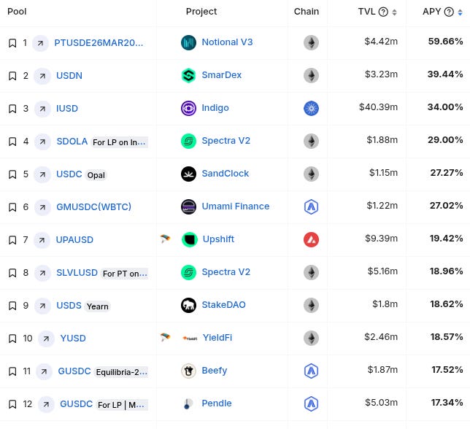Open Beefy project page

[215, 371]
